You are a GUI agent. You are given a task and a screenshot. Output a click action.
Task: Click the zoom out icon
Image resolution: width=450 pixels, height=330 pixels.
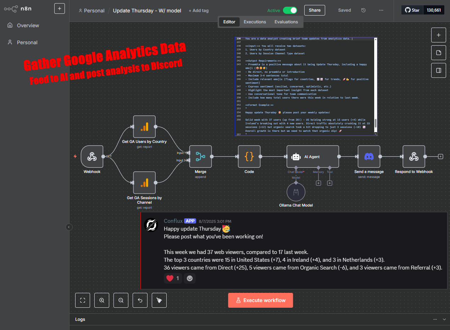click(x=121, y=300)
